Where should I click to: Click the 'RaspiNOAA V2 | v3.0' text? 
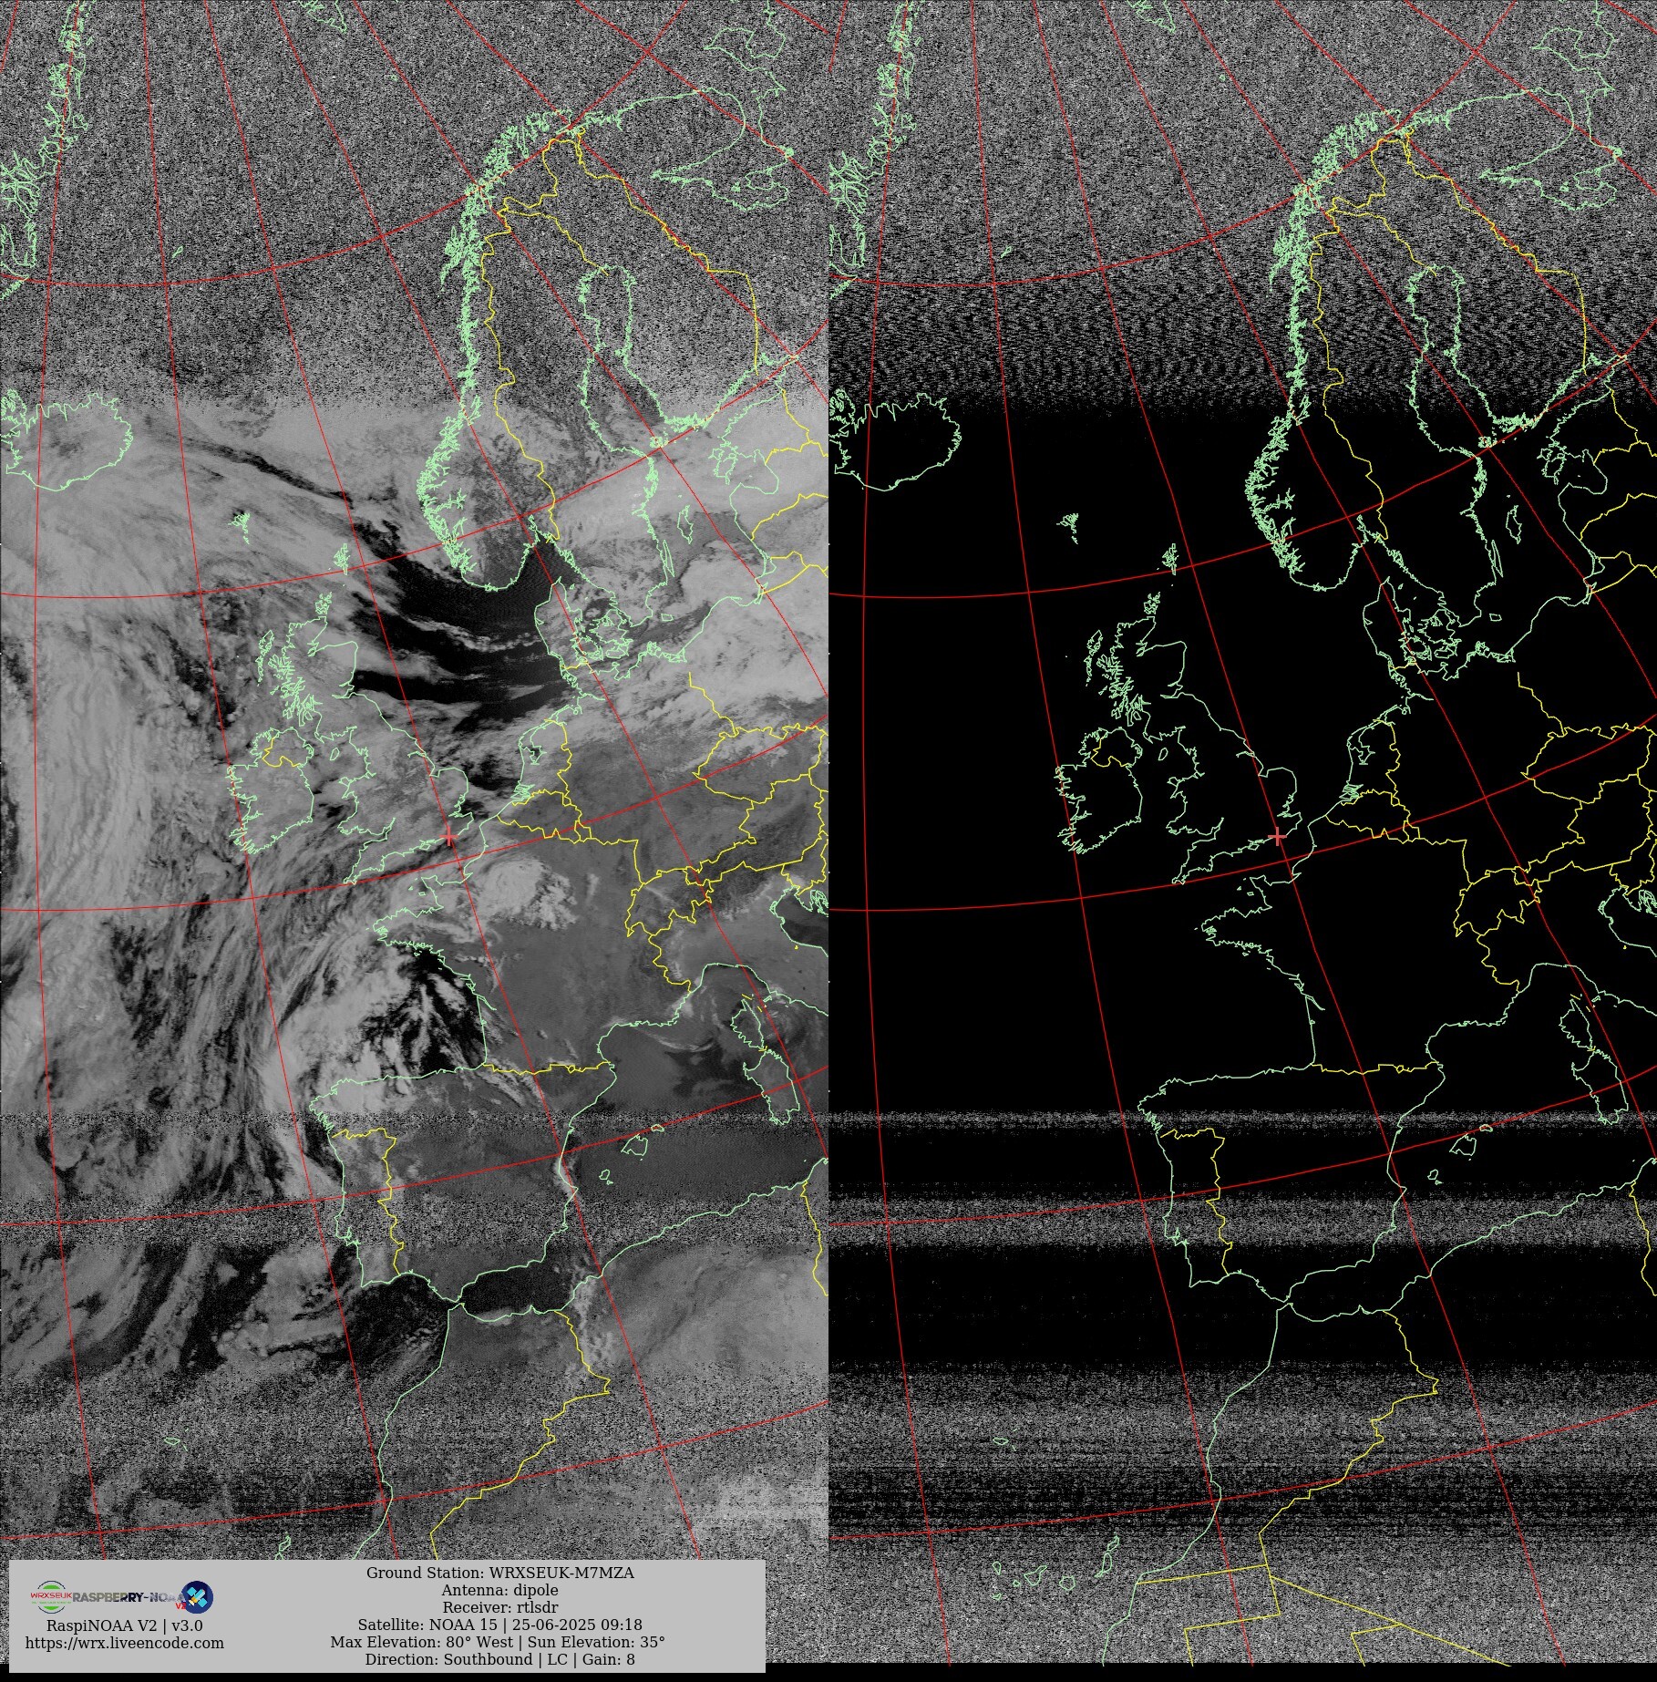click(125, 1625)
